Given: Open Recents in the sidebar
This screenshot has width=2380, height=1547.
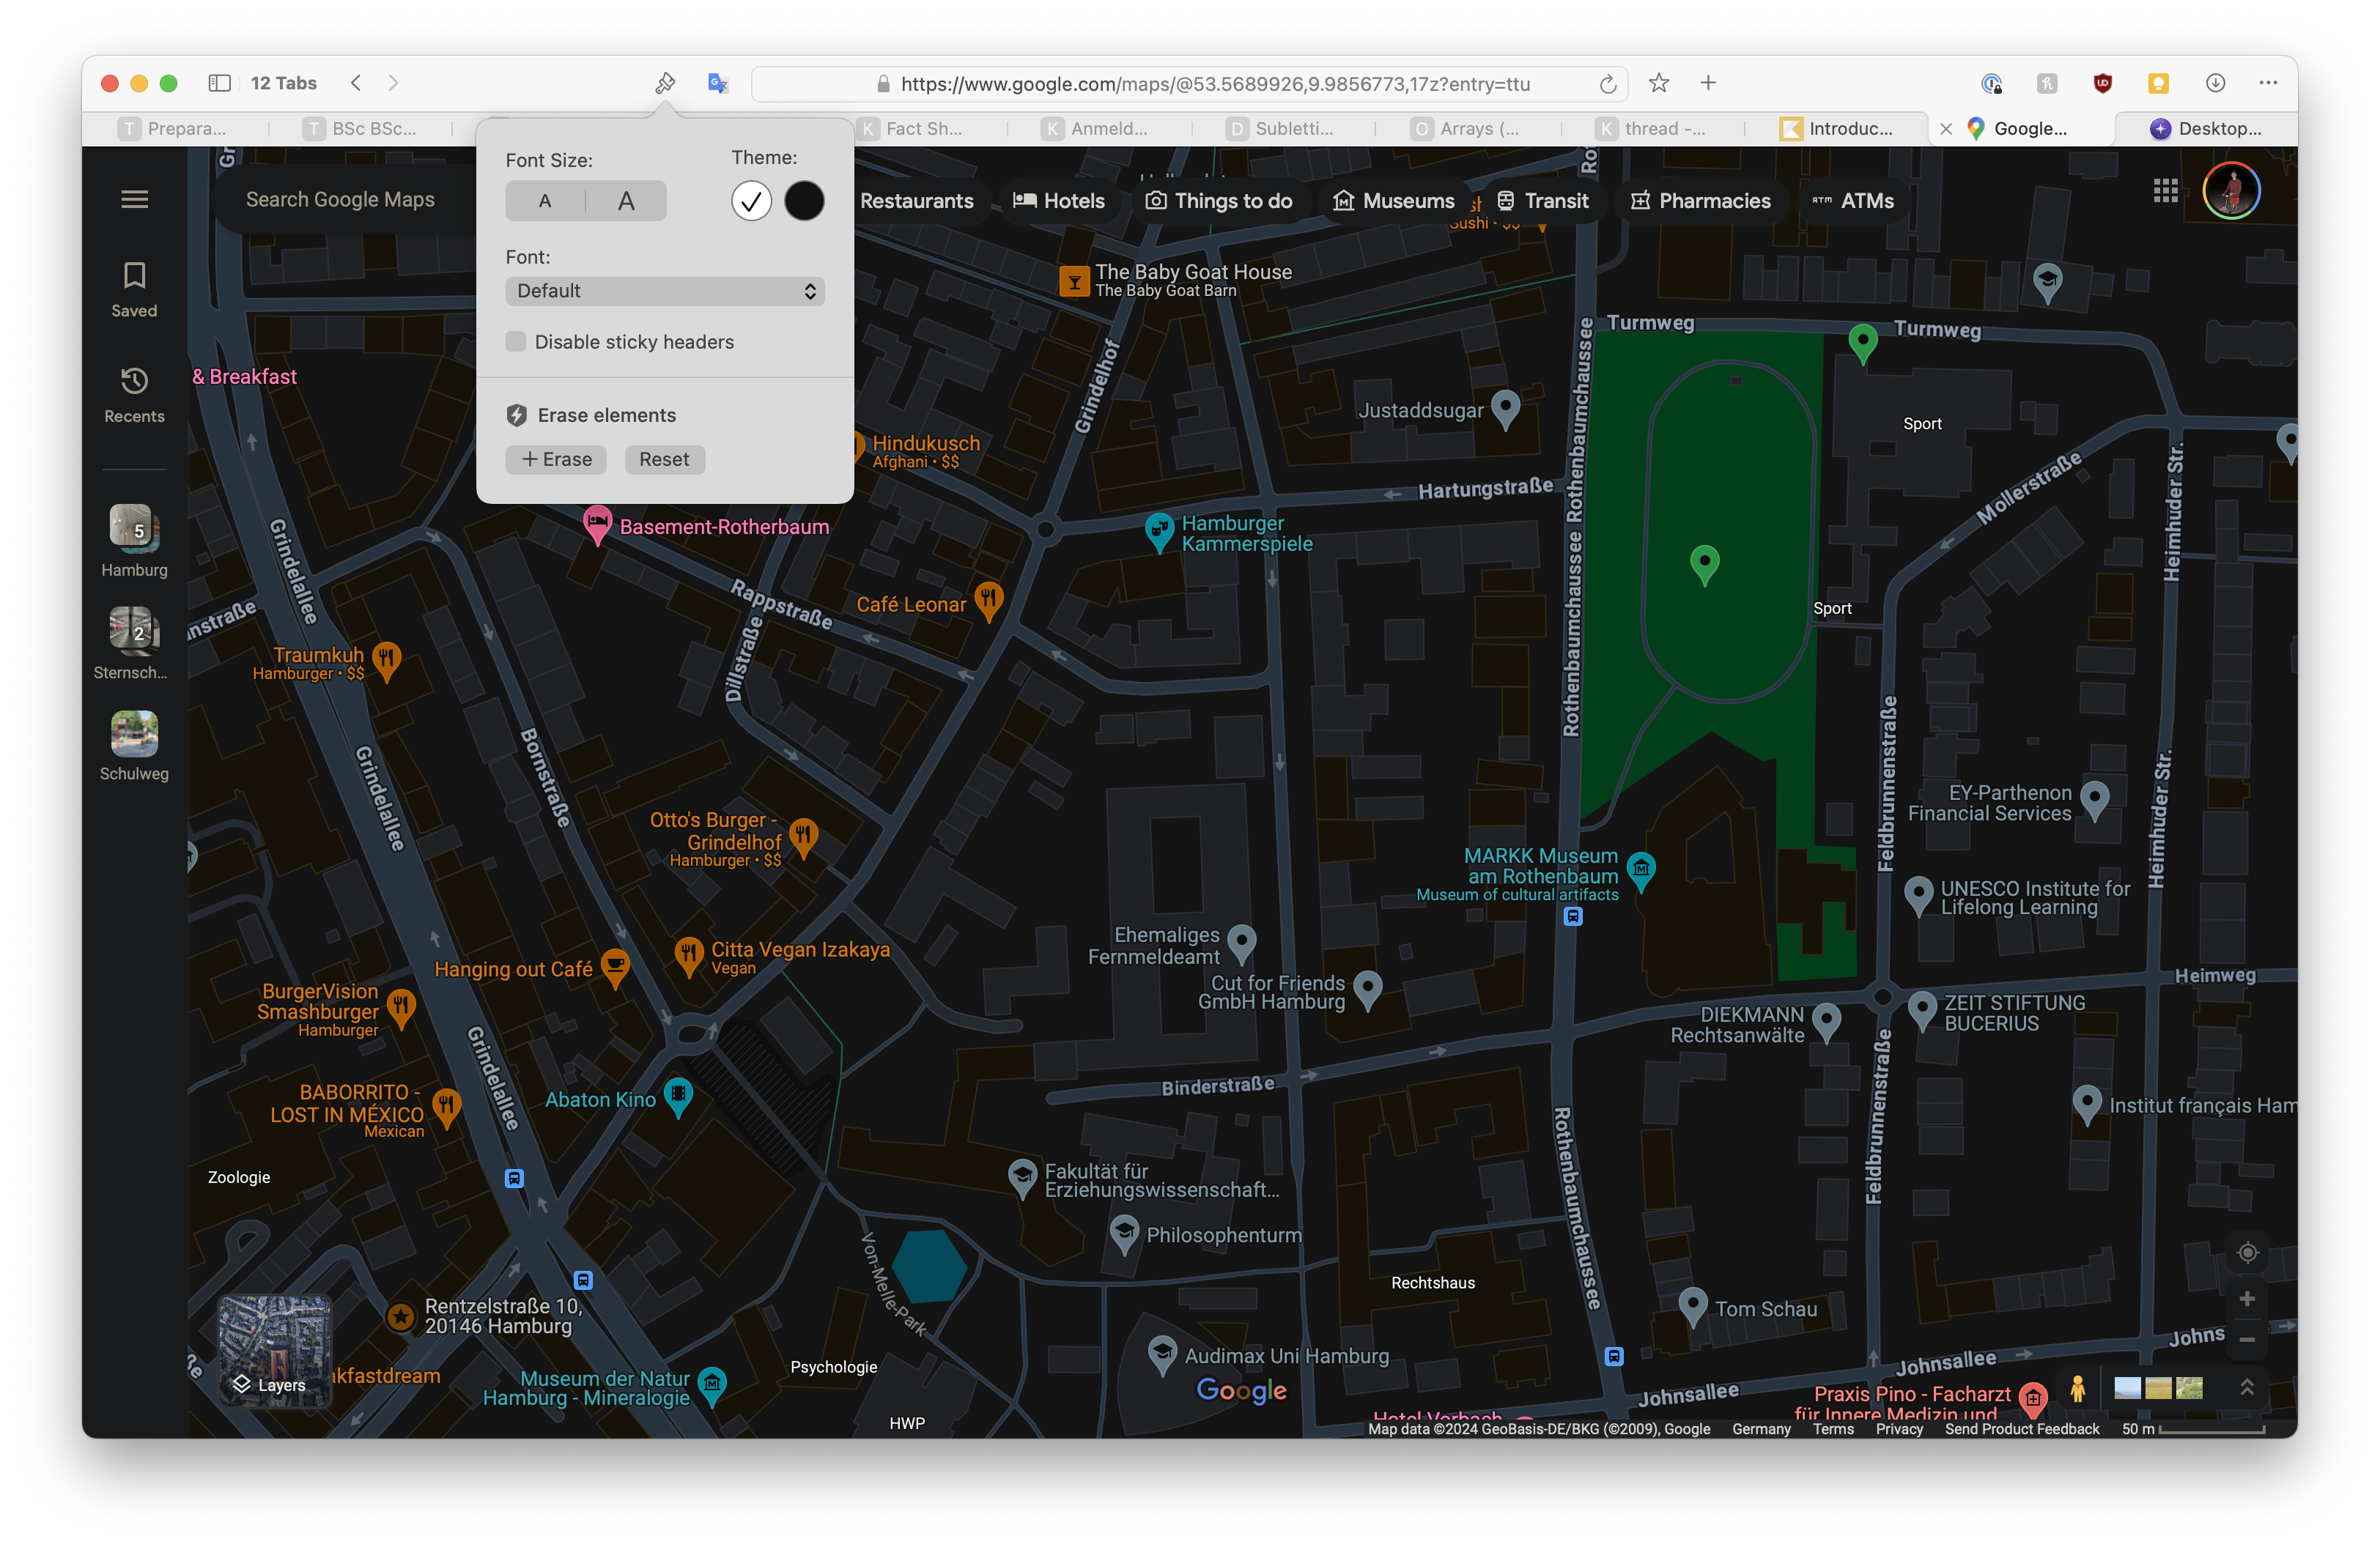Looking at the screenshot, I should click(x=134, y=395).
